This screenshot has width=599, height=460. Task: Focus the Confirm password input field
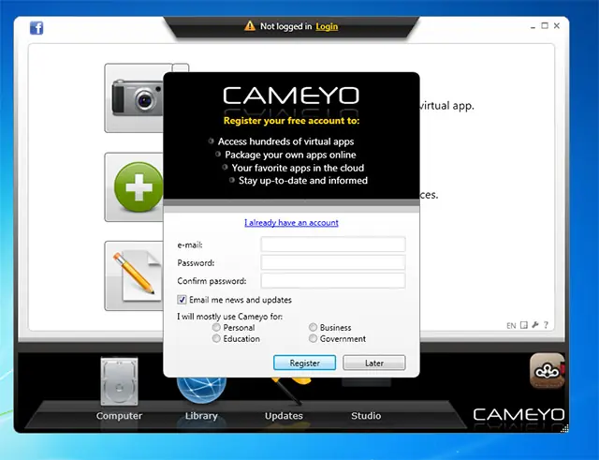(x=333, y=281)
